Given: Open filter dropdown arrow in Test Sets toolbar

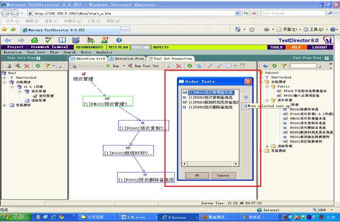Looking at the screenshot, I should click(x=53, y=66).
